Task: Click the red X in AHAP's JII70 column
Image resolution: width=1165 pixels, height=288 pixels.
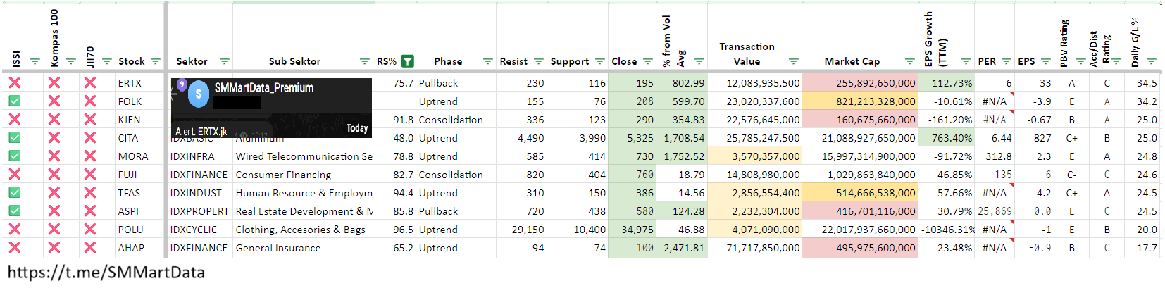Action: point(90,248)
